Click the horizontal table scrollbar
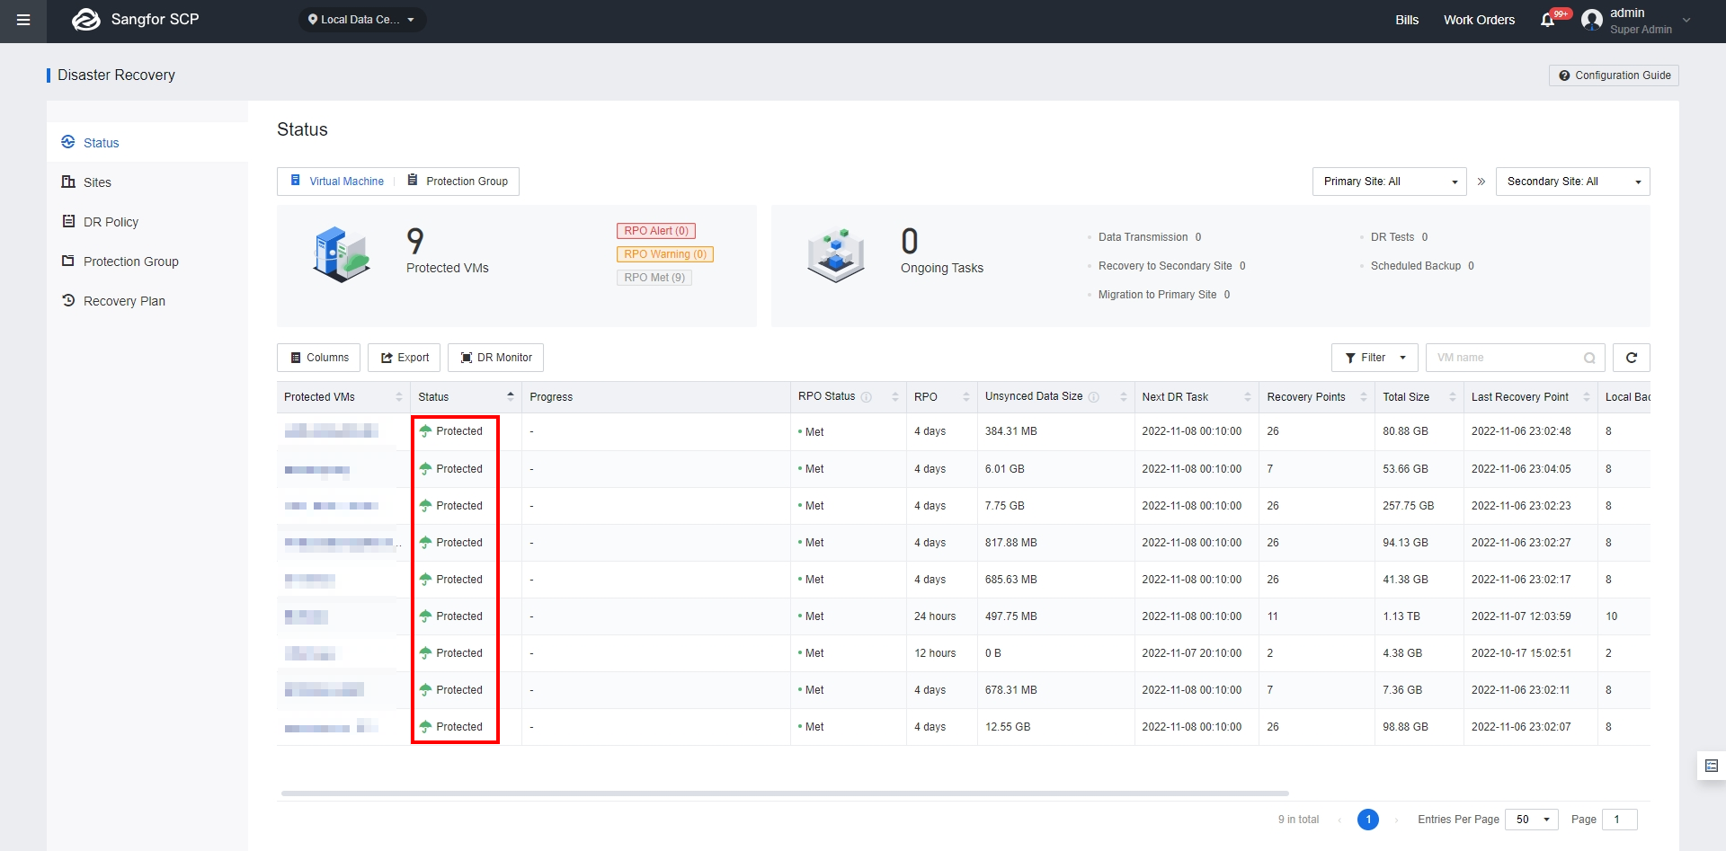Screen dimensions: 1726x851 tap(785, 793)
